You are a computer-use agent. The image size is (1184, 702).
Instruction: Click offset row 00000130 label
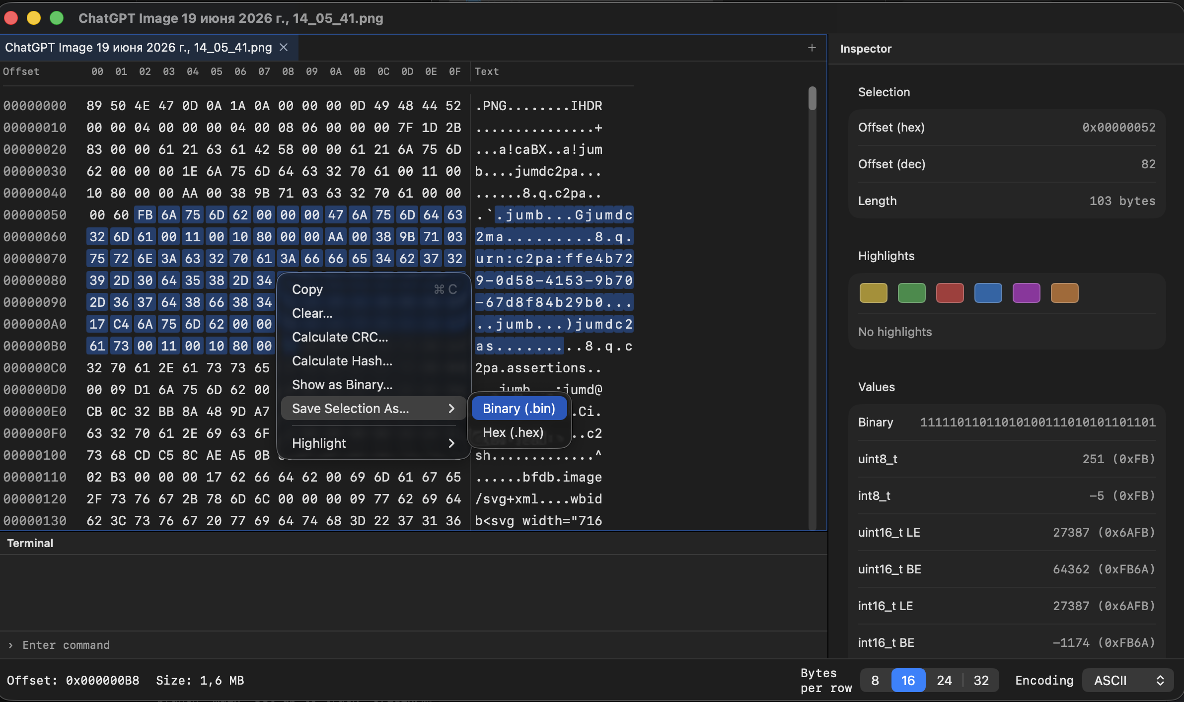coord(35,521)
